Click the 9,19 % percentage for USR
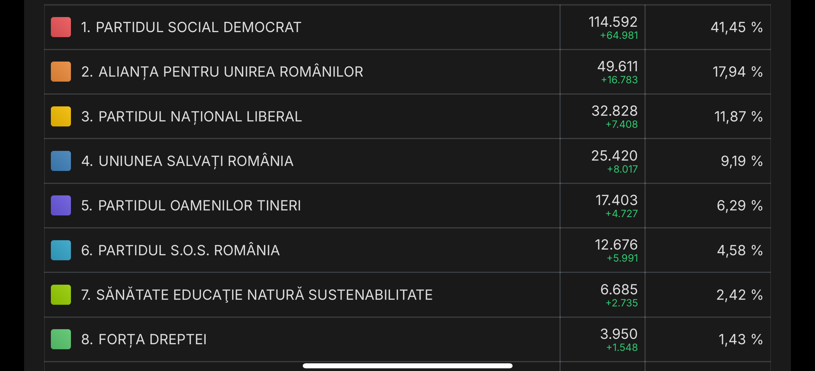The width and height of the screenshot is (815, 371). coord(741,161)
